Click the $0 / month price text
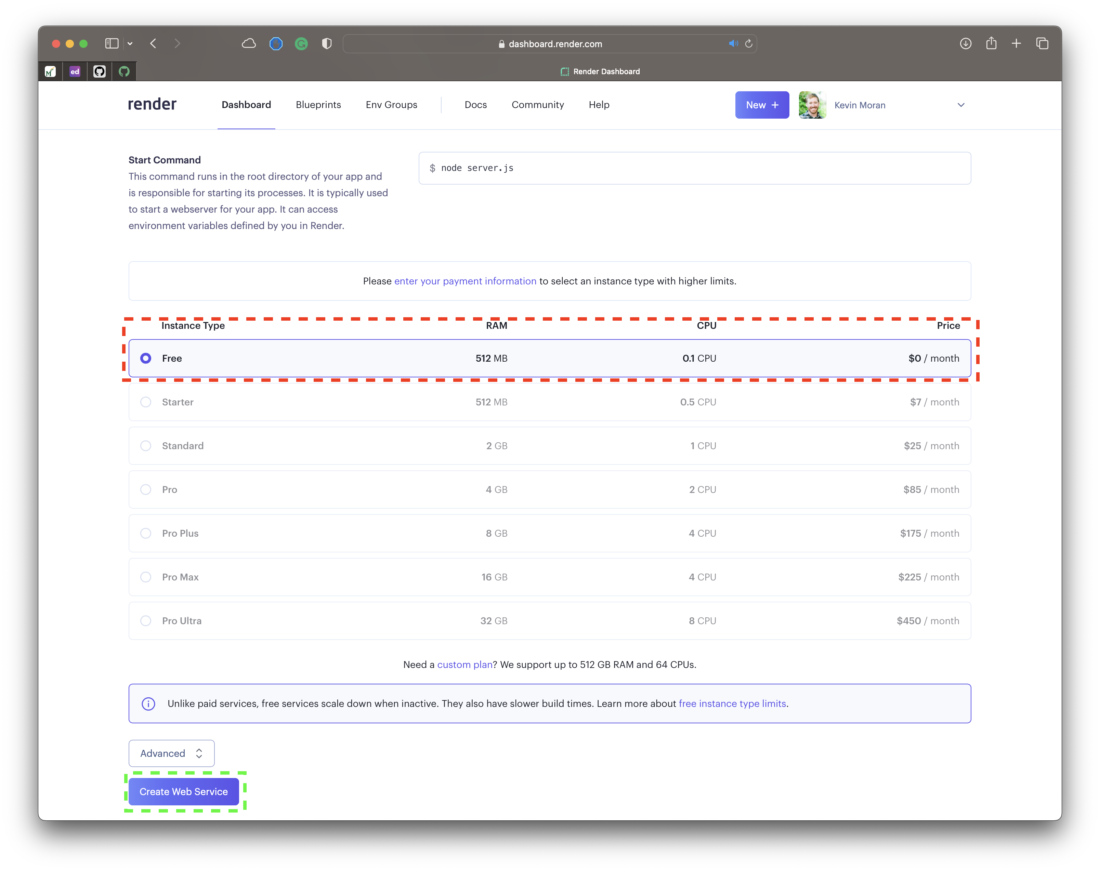 tap(934, 359)
